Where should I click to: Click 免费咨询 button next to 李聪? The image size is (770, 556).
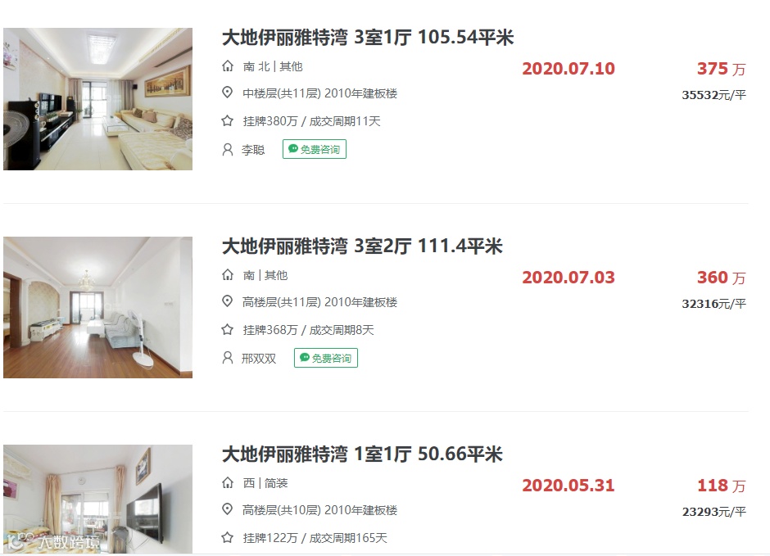[x=315, y=149]
